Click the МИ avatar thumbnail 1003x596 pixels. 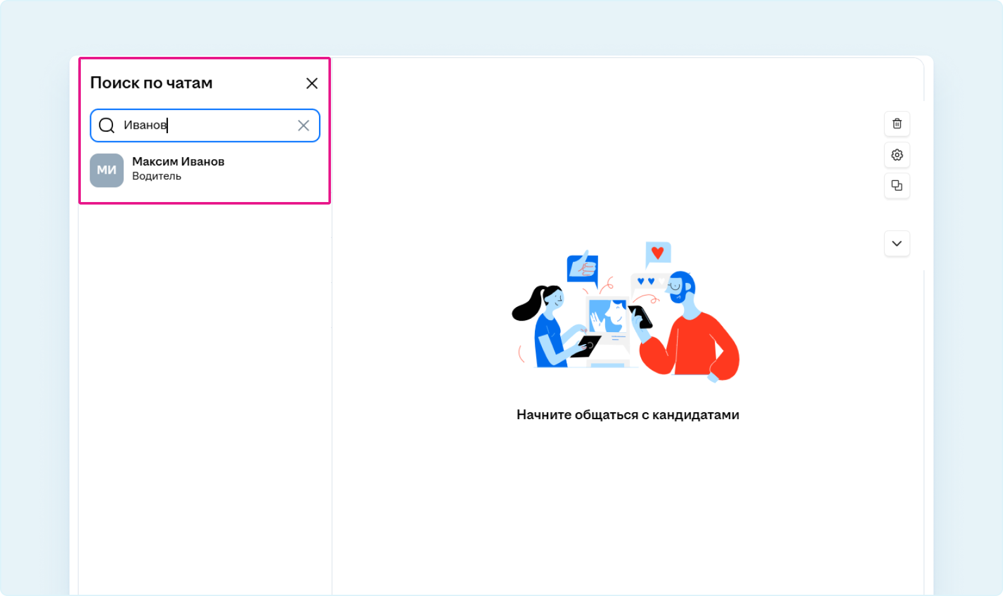tap(107, 170)
